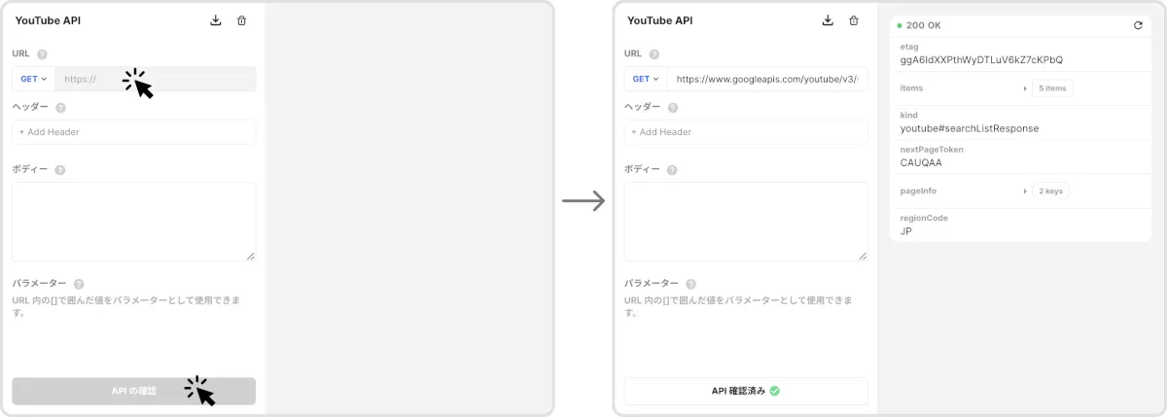Viewport: 1167px width, 417px height.
Task: Click the regionCode key label
Action: tap(924, 218)
